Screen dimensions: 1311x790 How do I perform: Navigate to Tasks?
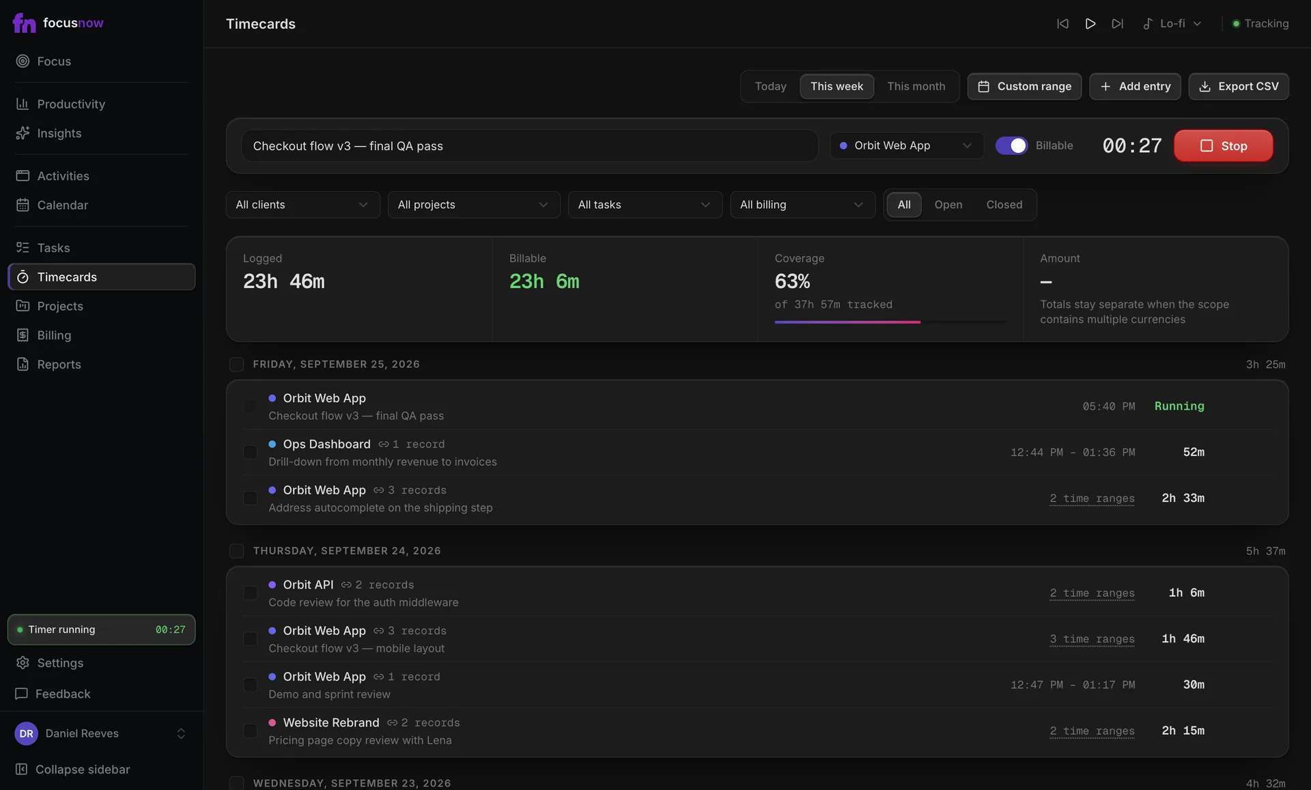(101, 247)
